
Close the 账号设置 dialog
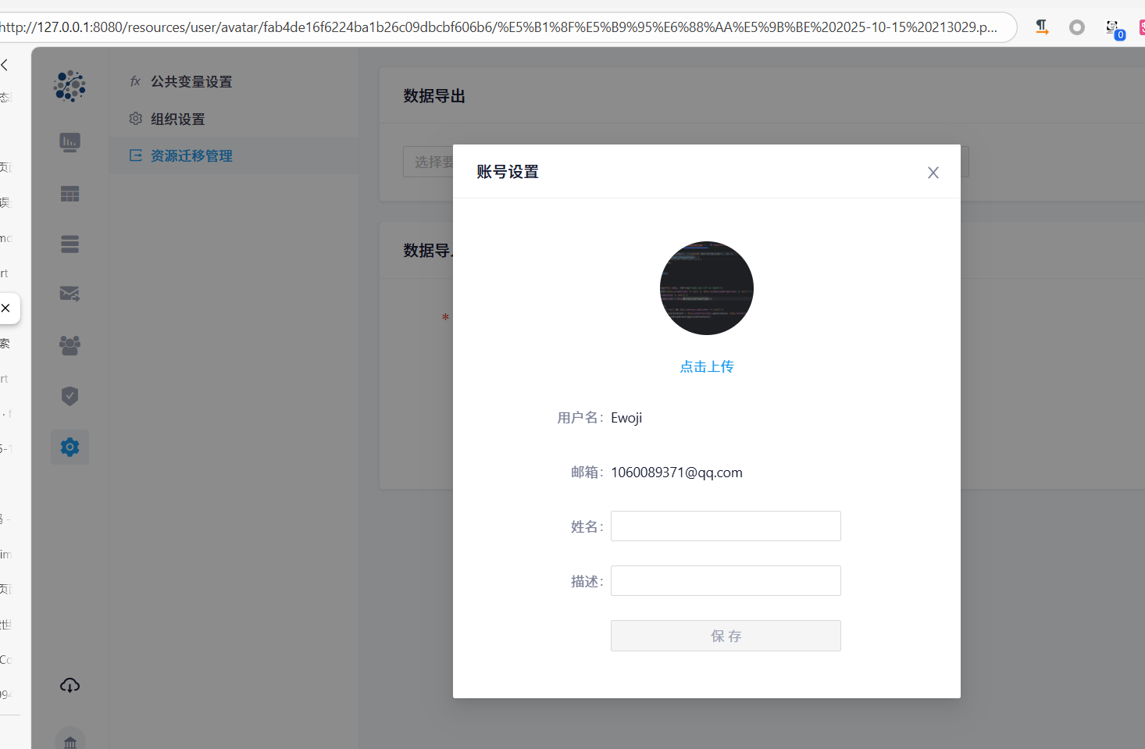[x=933, y=173]
